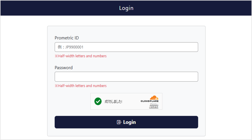Open the Cloudflare ご契約条件 link

click(154, 107)
